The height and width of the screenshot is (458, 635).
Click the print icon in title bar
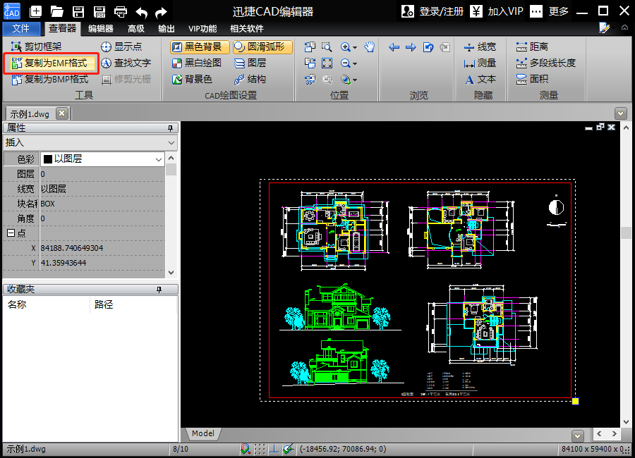(121, 11)
